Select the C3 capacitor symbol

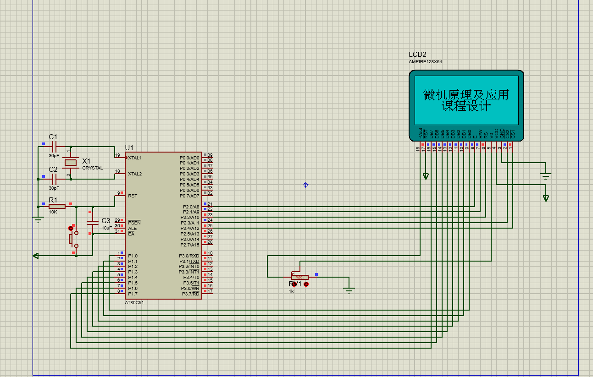pyautogui.click(x=93, y=222)
